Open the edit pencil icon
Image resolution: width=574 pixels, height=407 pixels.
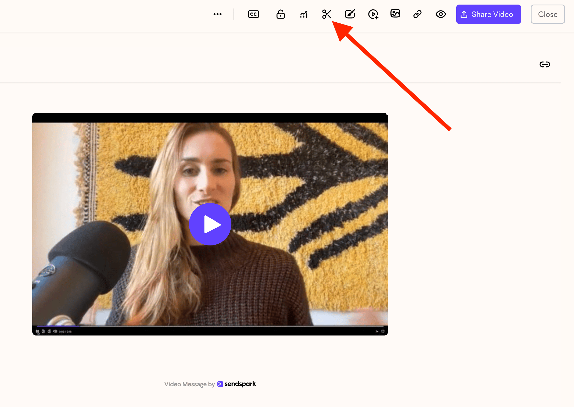(350, 14)
